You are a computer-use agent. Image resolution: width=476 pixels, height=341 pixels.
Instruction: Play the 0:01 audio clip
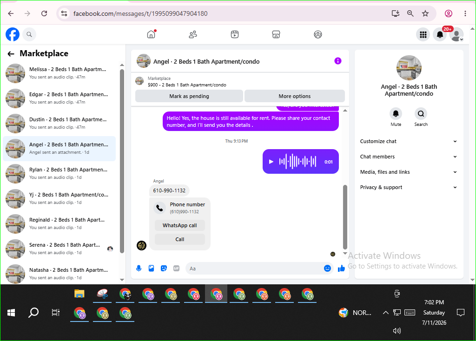click(x=271, y=162)
